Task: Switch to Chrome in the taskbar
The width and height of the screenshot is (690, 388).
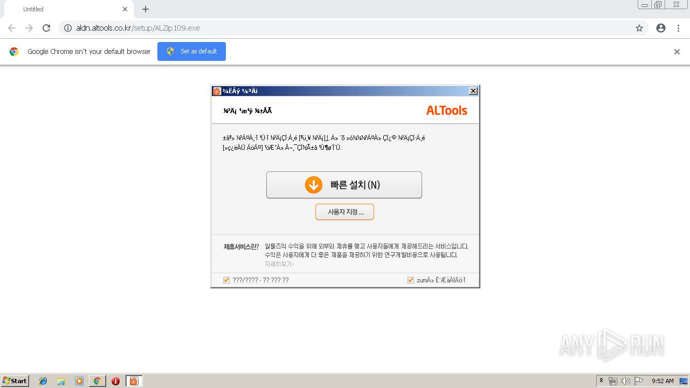Action: (97, 381)
